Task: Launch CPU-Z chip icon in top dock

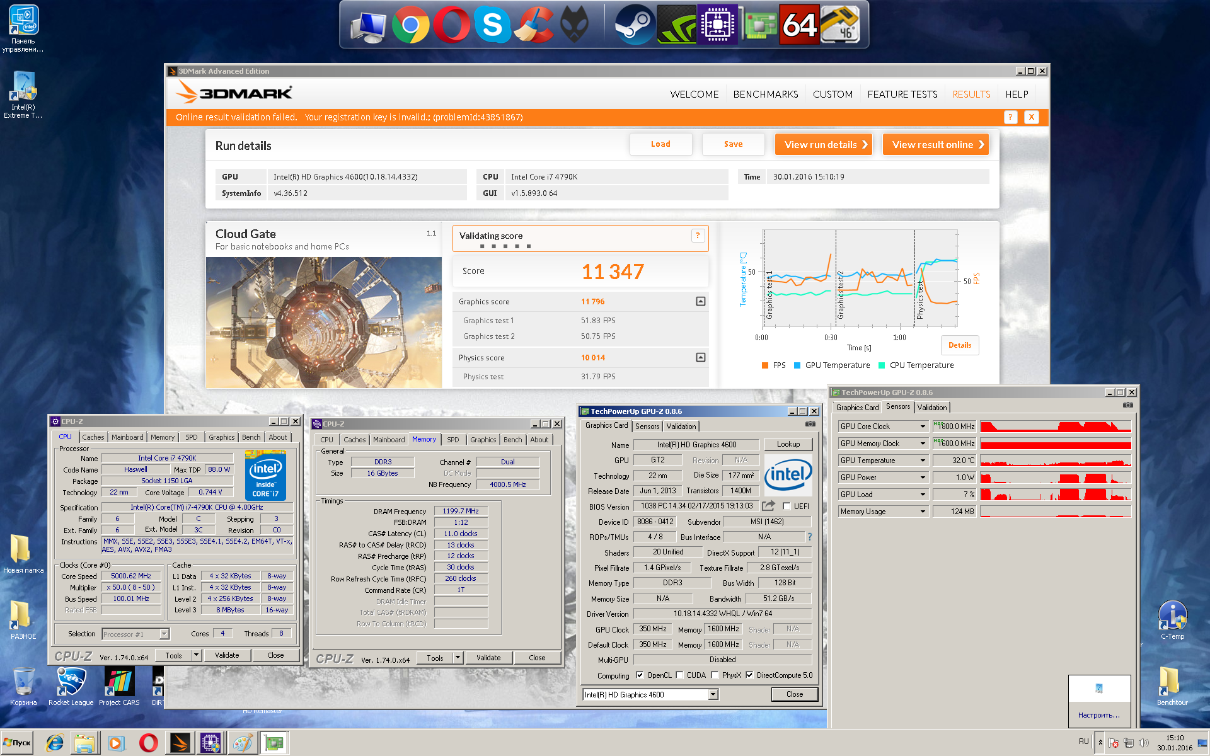Action: pos(717,25)
